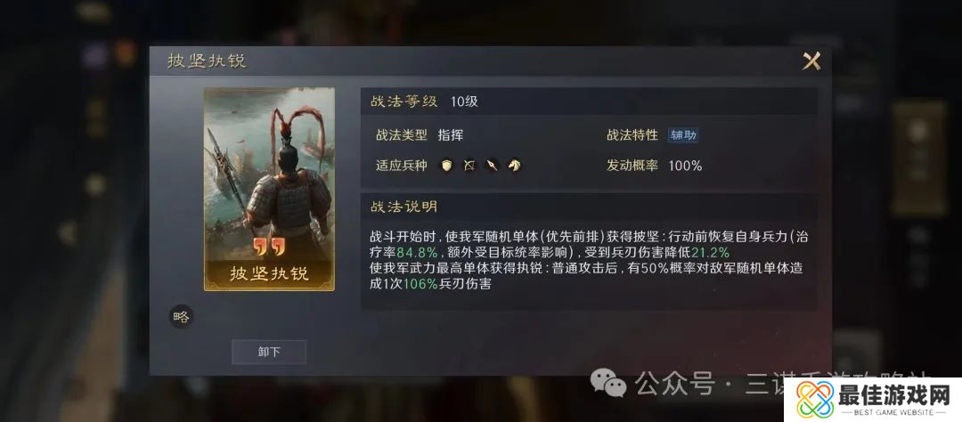Viewport: 962px width, 422px height.
Task: Click the 指挥 skill type value
Action: pos(451,135)
